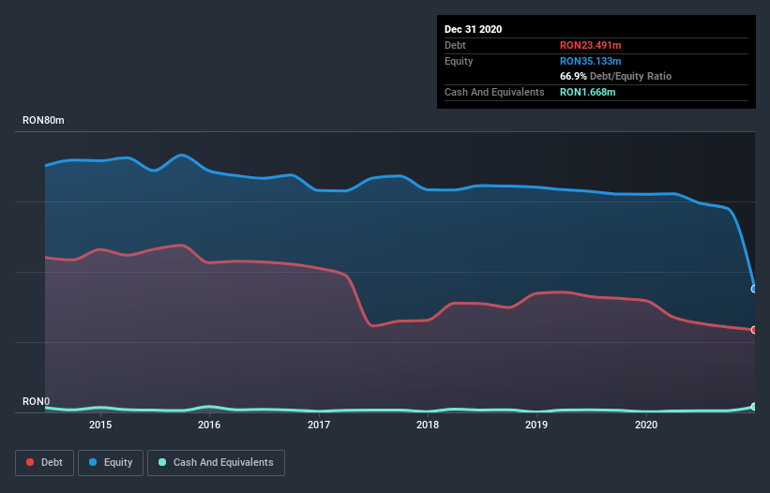Screen dimensions: 770x493
Task: Select the 2015 x-axis label
Action: [100, 425]
